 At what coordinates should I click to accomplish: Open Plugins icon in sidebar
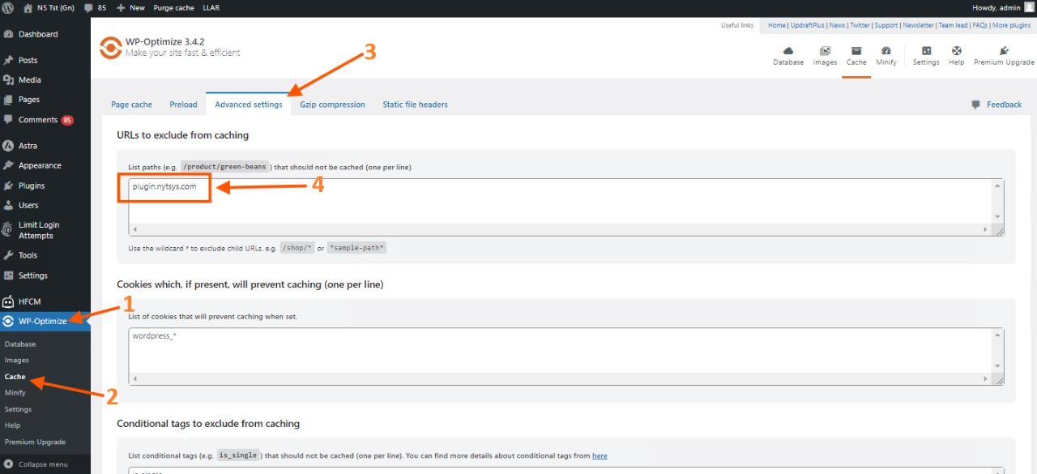(8, 186)
